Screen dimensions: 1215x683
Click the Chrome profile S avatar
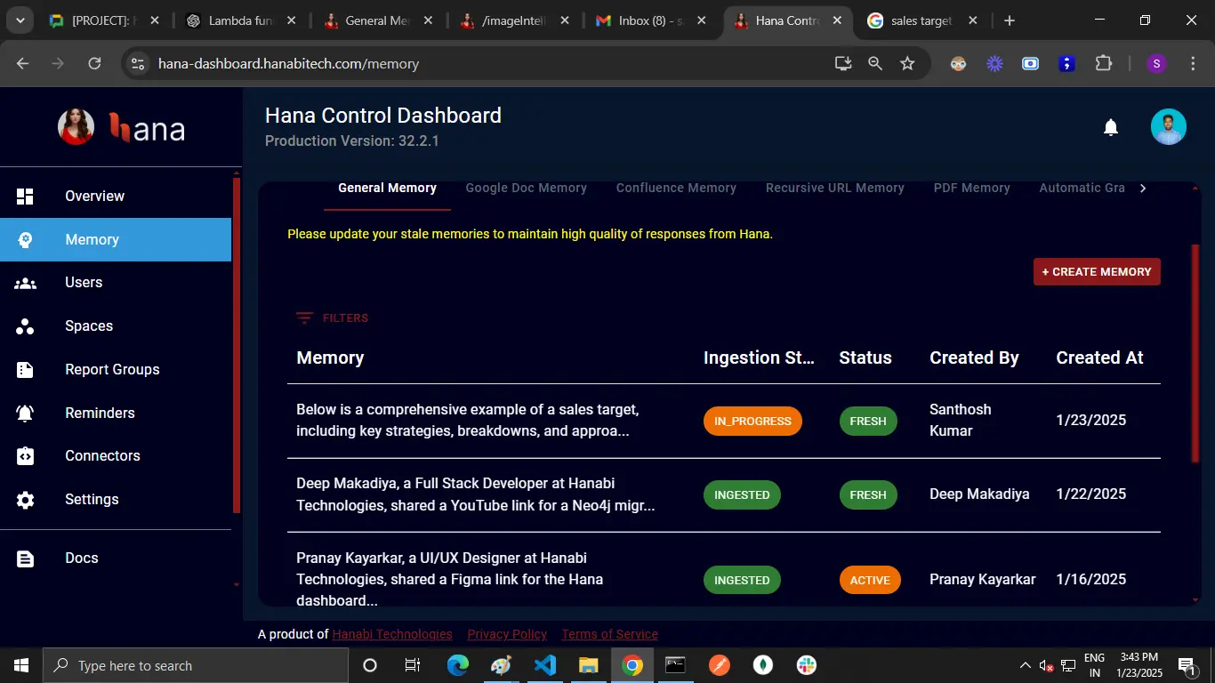[x=1156, y=63]
